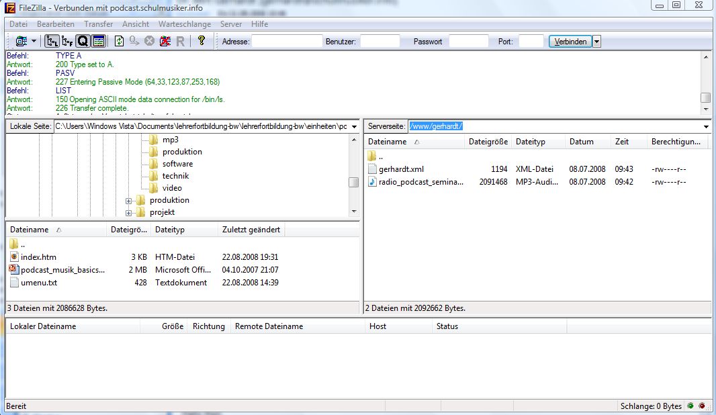This screenshot has width=716, height=415.
Task: Open the Transfer menu
Action: [98, 24]
